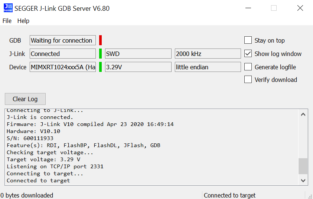Tick the Verify download checkbox
The width and height of the screenshot is (313, 199).
(248, 80)
